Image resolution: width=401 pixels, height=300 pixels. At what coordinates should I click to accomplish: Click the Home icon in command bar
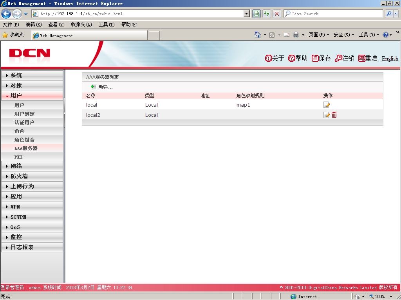click(x=258, y=35)
